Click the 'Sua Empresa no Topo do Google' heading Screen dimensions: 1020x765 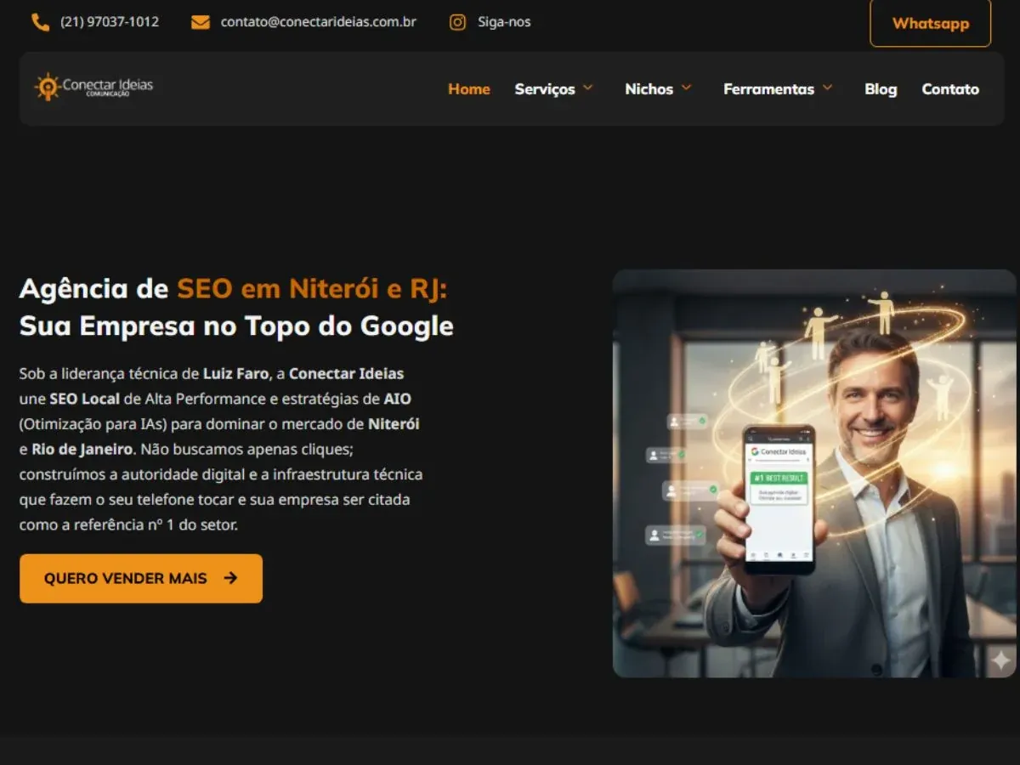click(x=236, y=326)
